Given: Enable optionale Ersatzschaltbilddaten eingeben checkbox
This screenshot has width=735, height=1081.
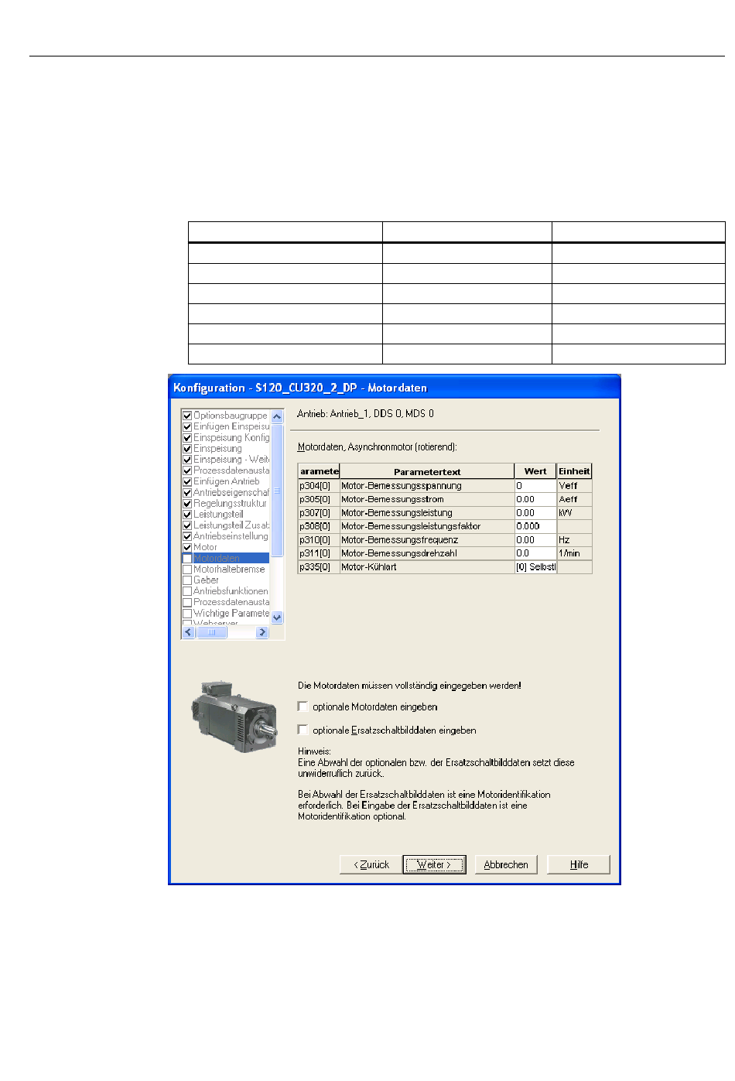Looking at the screenshot, I should [x=303, y=730].
